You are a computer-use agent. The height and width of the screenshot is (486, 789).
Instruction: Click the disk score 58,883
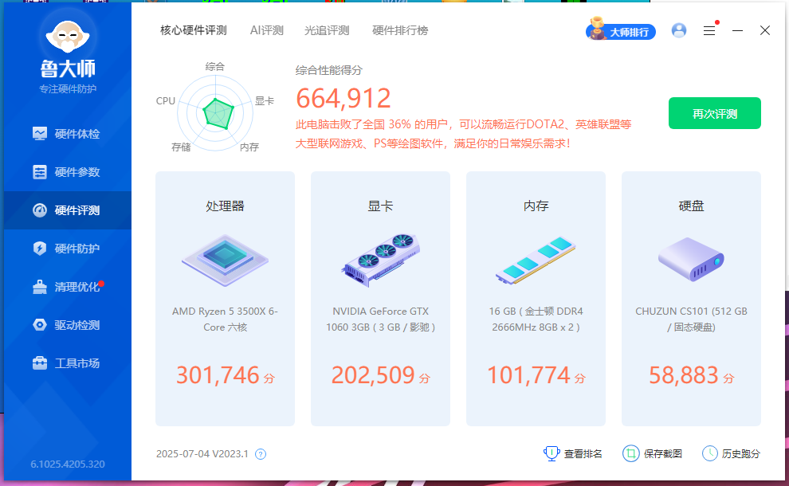tap(683, 374)
